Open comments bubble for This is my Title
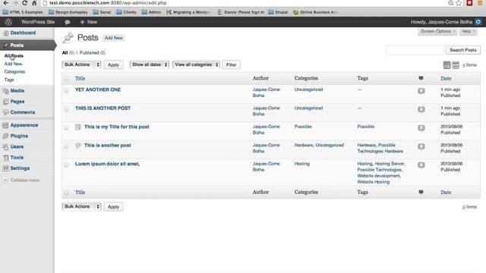The height and width of the screenshot is (273, 486). coord(421,128)
